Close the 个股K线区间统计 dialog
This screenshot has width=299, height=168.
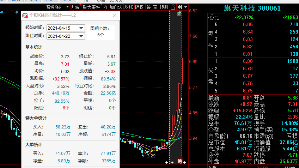[115, 15]
